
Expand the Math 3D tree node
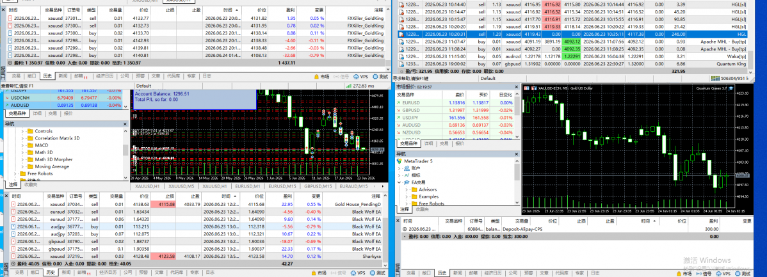22,152
